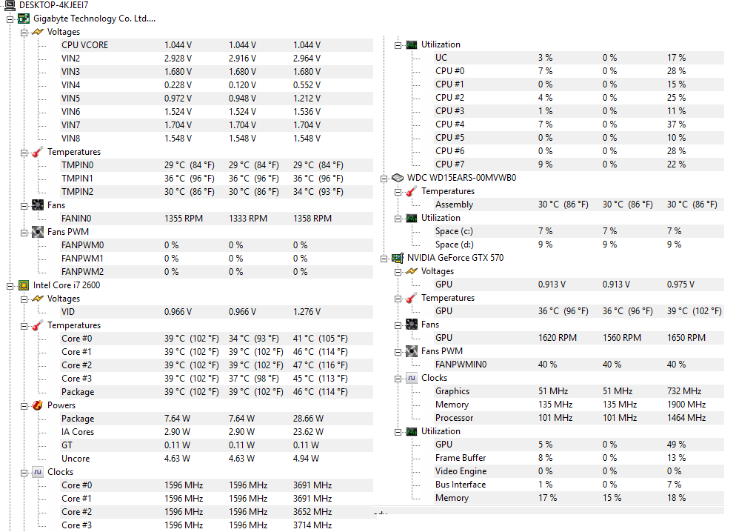Collapse the Gigabyte Technology node
Screen dimensions: 736x532
tap(10, 19)
